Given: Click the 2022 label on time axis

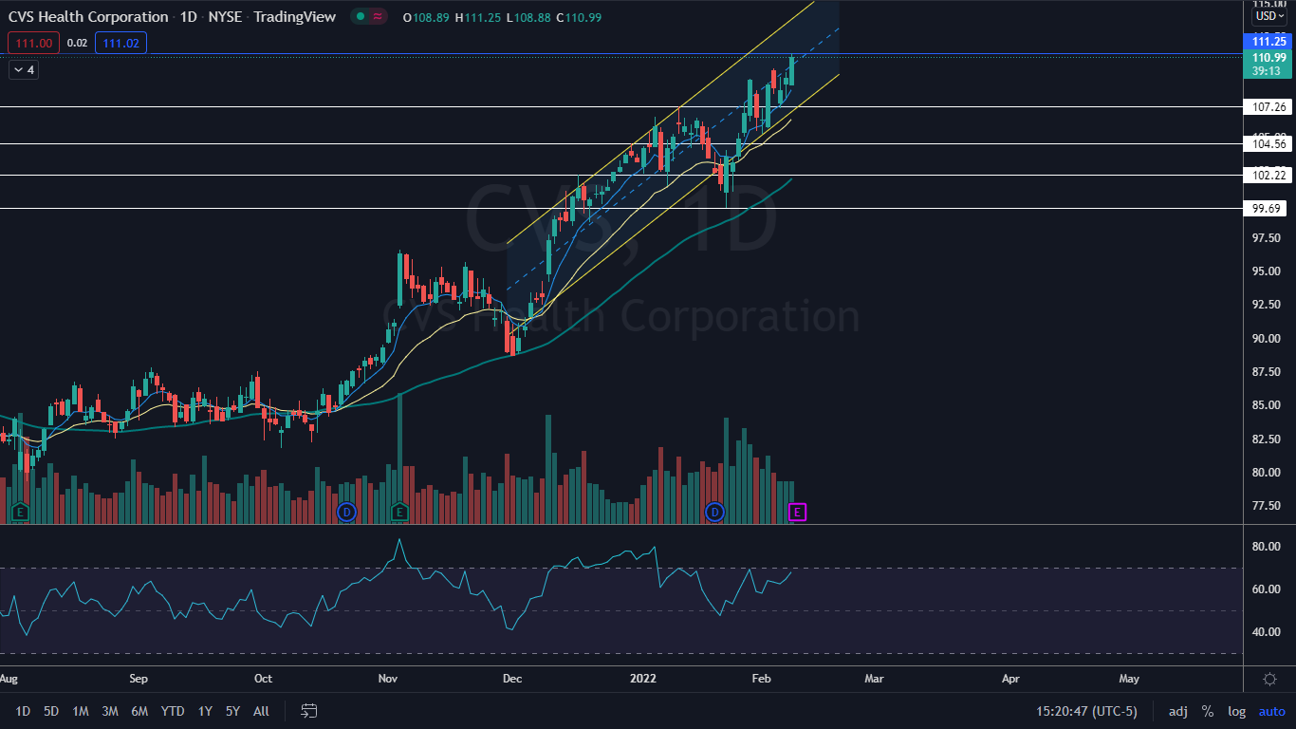Looking at the screenshot, I should [x=643, y=679].
